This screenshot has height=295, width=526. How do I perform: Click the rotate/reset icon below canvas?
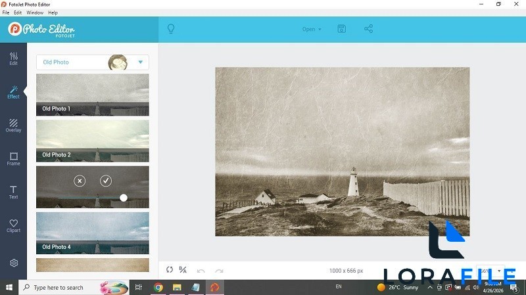pyautogui.click(x=170, y=269)
